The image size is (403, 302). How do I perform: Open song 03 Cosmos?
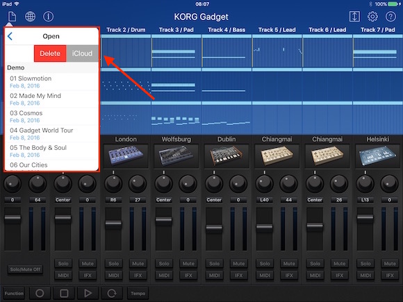[51, 117]
